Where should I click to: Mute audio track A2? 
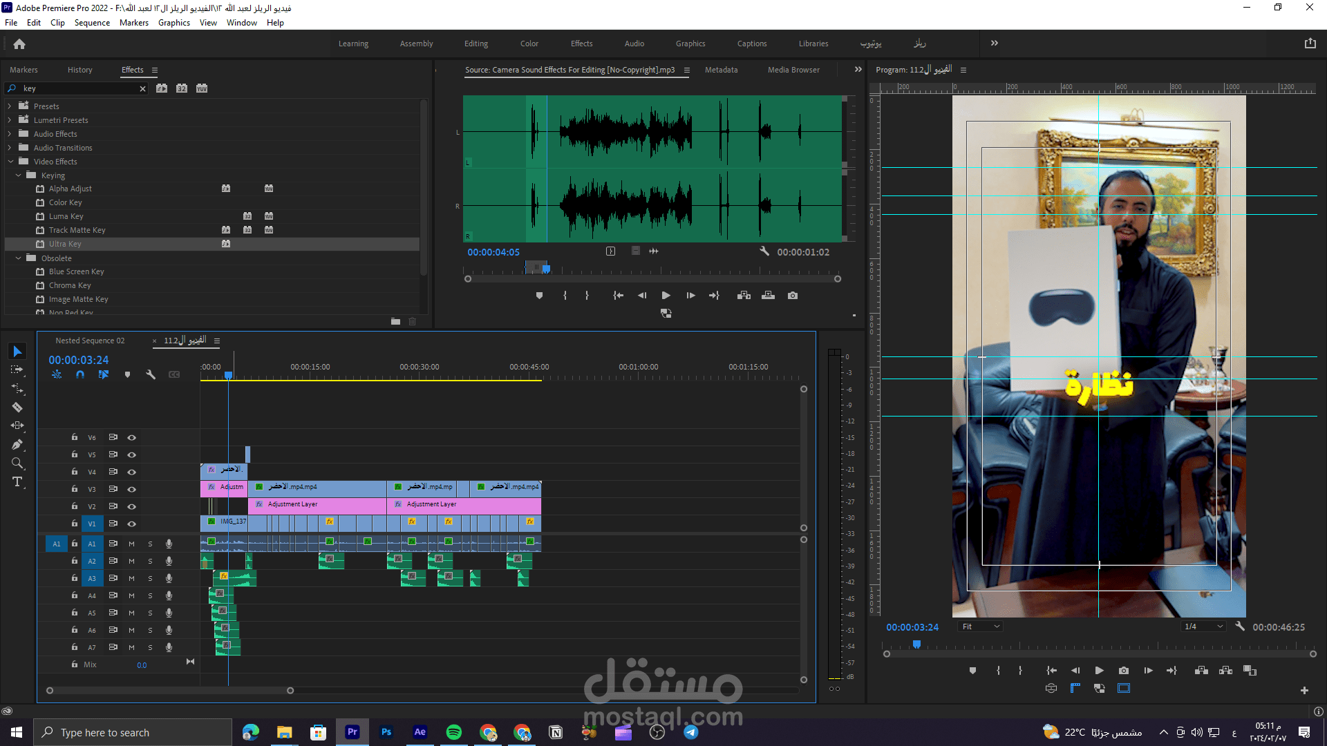pos(131,562)
